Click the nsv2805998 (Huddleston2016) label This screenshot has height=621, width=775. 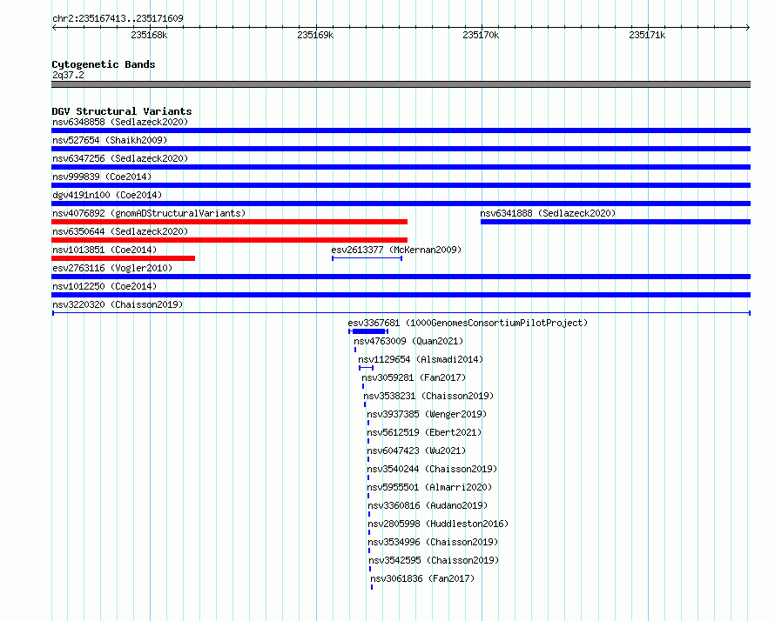tap(438, 524)
